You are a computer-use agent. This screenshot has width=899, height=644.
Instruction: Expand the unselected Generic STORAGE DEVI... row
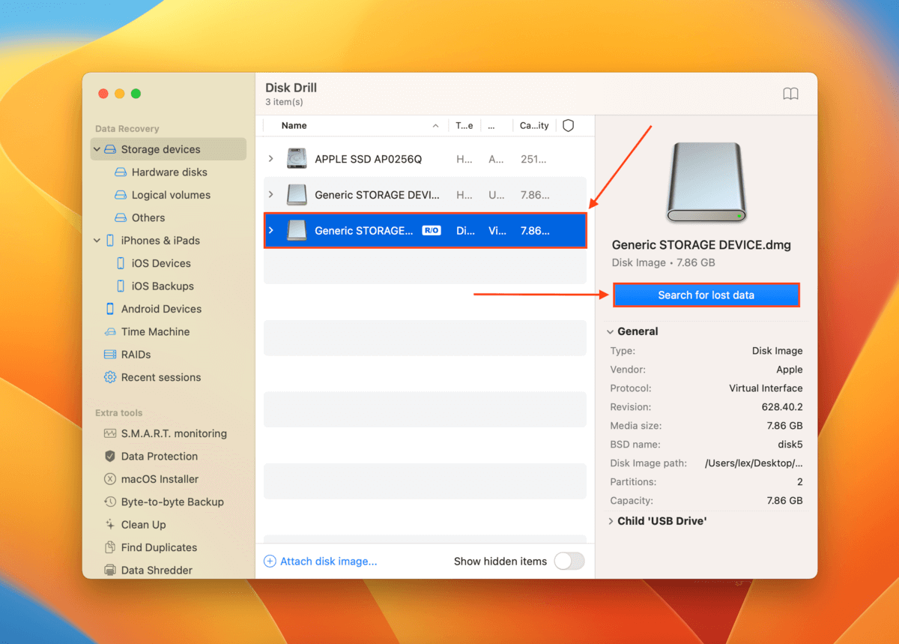271,195
